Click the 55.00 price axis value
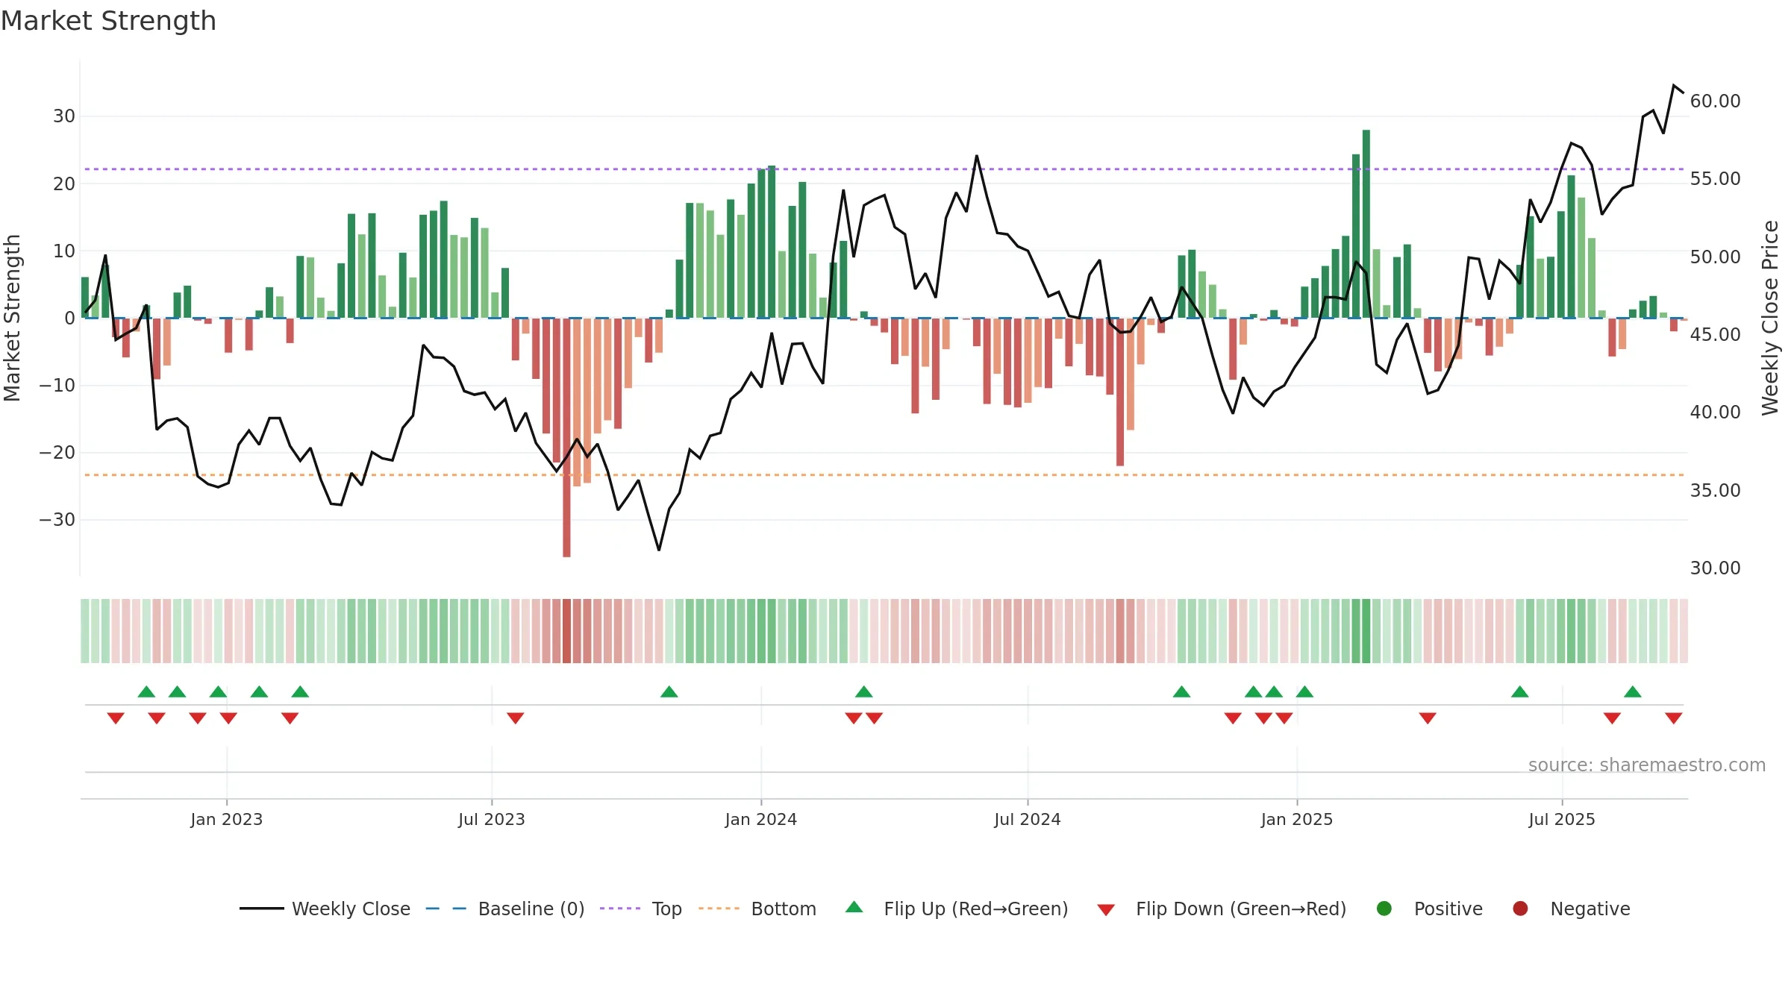This screenshot has width=1791, height=1007. point(1715,179)
